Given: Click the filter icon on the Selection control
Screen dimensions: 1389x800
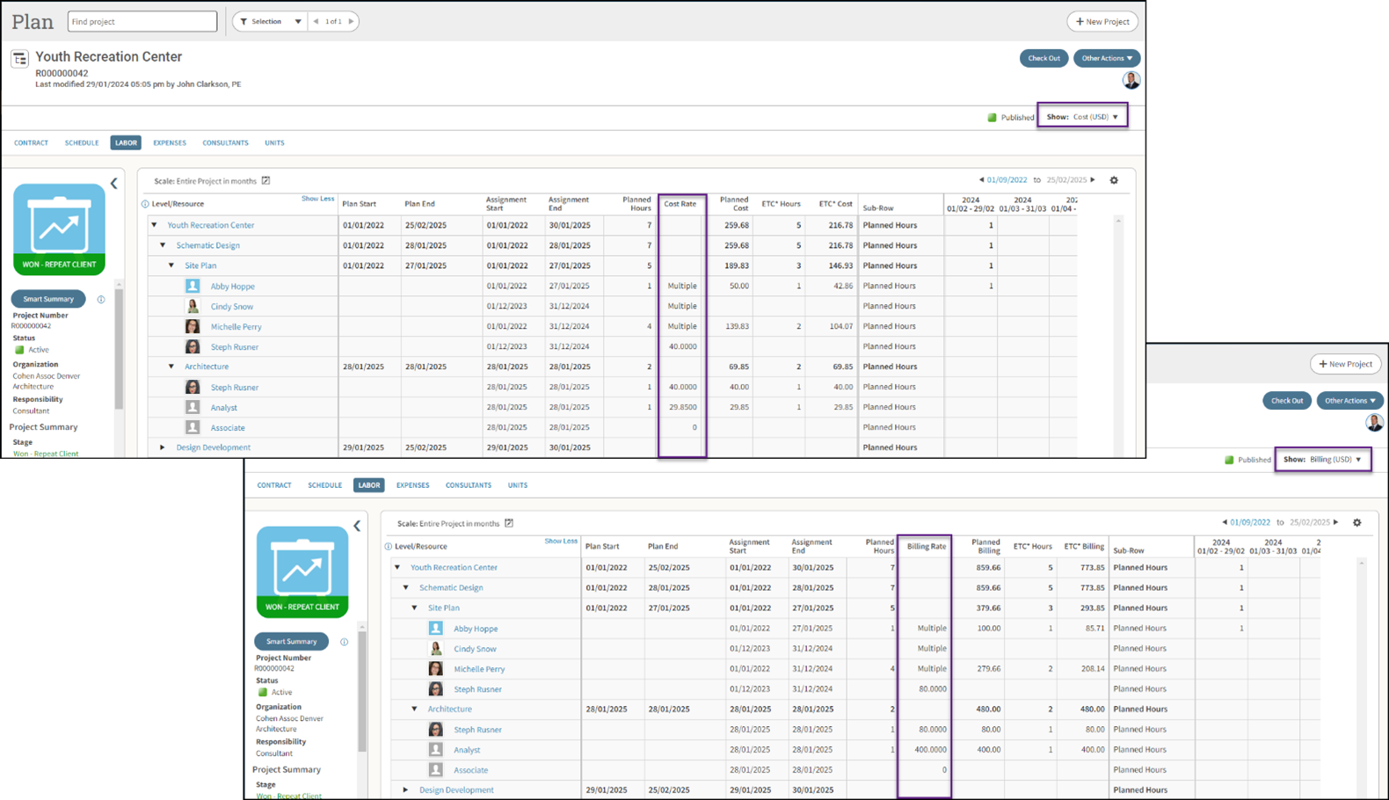Looking at the screenshot, I should (244, 21).
